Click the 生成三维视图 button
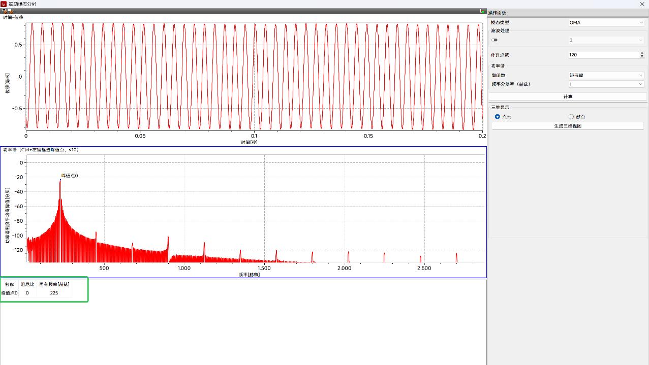Viewport: 649px width, 365px height. click(567, 125)
